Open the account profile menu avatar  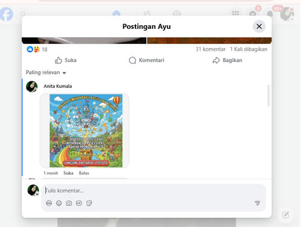click(287, 14)
